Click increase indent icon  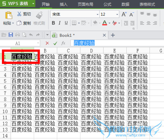pos(133,23)
